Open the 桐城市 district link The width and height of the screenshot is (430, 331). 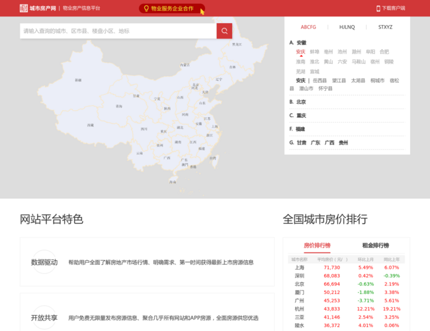pos(377,80)
